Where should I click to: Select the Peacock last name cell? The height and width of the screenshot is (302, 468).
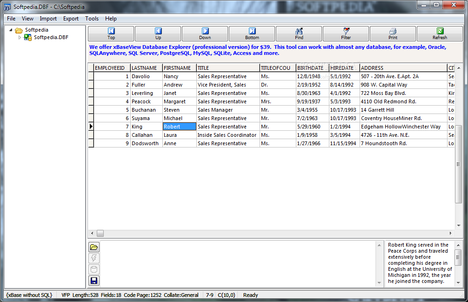147,101
